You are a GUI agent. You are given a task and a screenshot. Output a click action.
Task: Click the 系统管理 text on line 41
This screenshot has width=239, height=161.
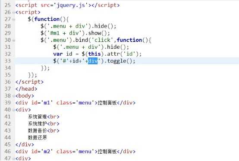38,117
